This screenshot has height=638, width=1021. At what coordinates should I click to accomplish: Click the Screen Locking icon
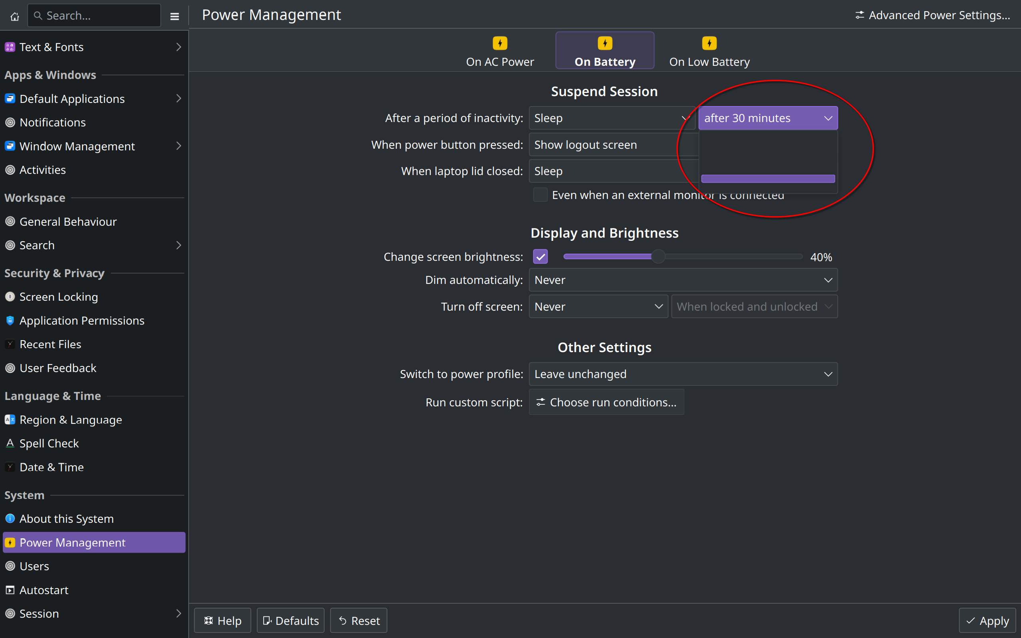[x=10, y=297]
